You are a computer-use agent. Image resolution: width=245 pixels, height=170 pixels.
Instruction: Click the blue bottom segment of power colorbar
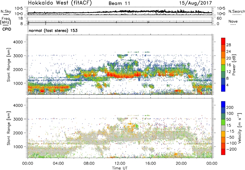(x=223, y=88)
